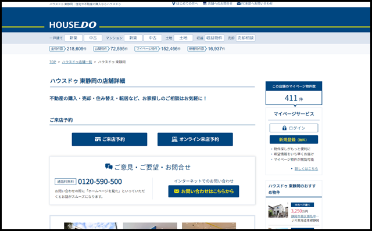Screen dimensions: 372x231
Task: Click the オンライン来店予約 button
Action: 195,139
